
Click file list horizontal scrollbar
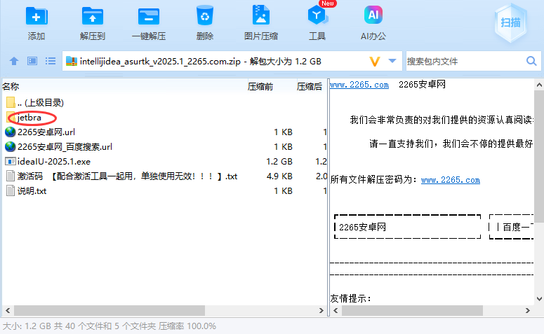[110, 310]
